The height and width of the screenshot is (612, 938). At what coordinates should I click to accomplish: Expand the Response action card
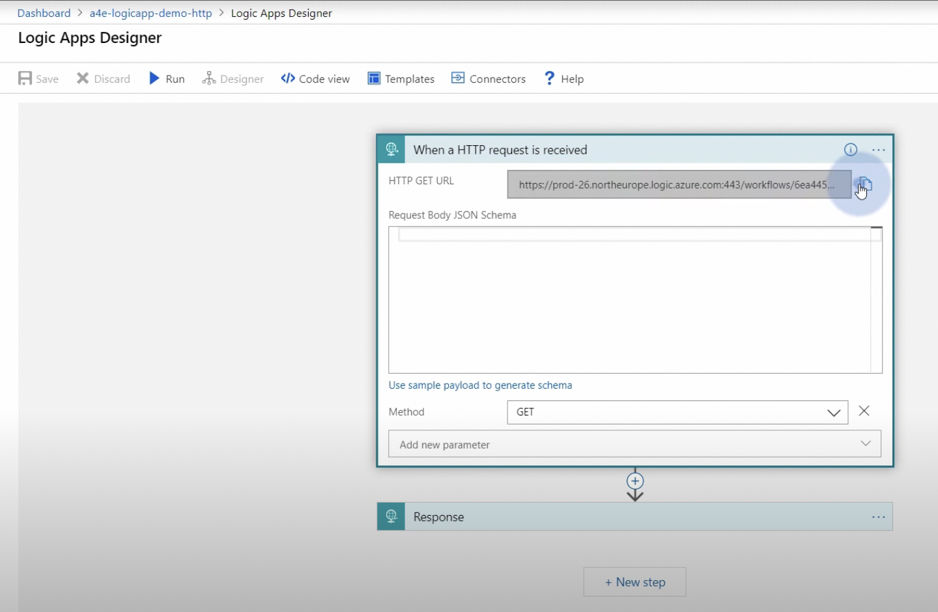click(634, 516)
